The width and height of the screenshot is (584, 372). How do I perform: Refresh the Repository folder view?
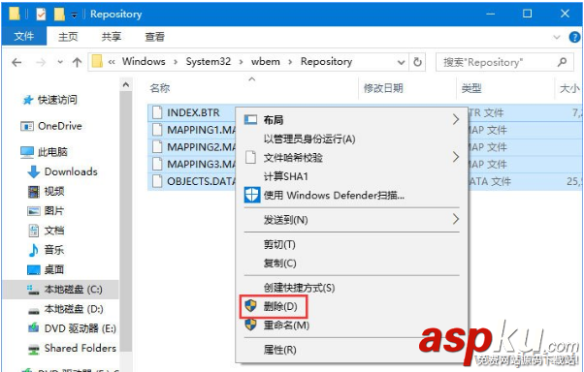click(417, 62)
